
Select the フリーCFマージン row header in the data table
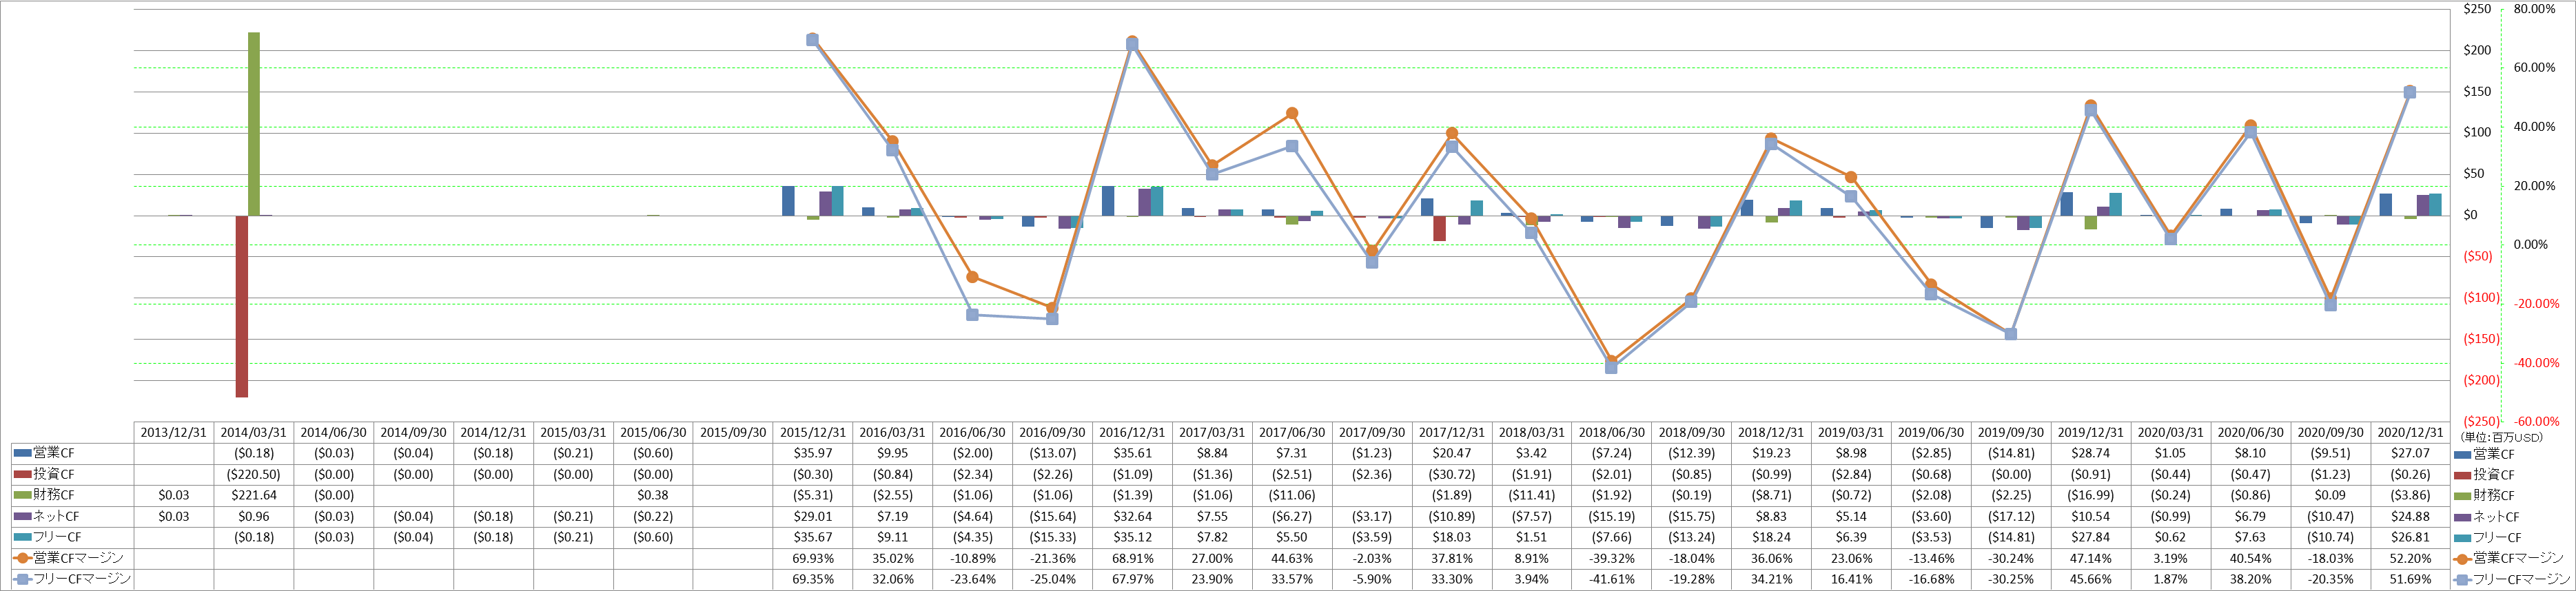(73, 579)
